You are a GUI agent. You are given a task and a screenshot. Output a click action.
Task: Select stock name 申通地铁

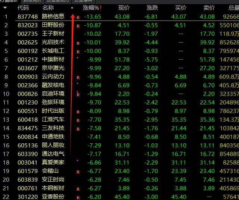(x=53, y=137)
